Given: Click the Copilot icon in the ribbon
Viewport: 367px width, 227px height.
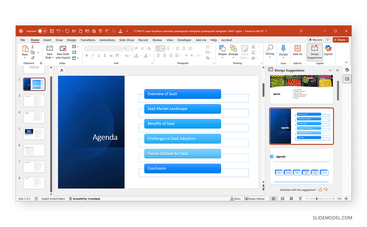Looking at the screenshot, I should (328, 49).
